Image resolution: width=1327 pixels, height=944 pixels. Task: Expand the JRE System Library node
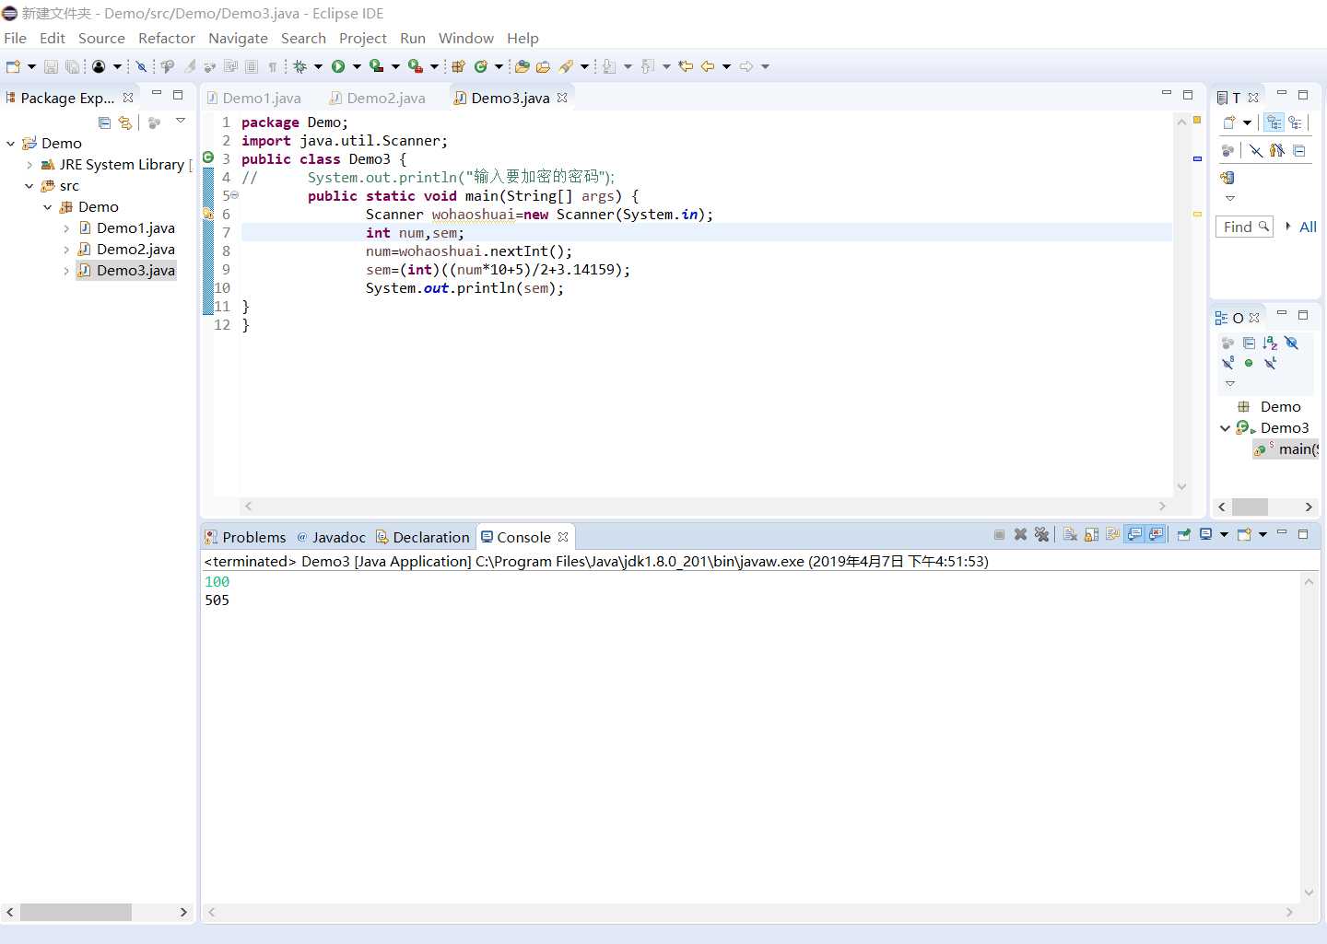pos(29,165)
